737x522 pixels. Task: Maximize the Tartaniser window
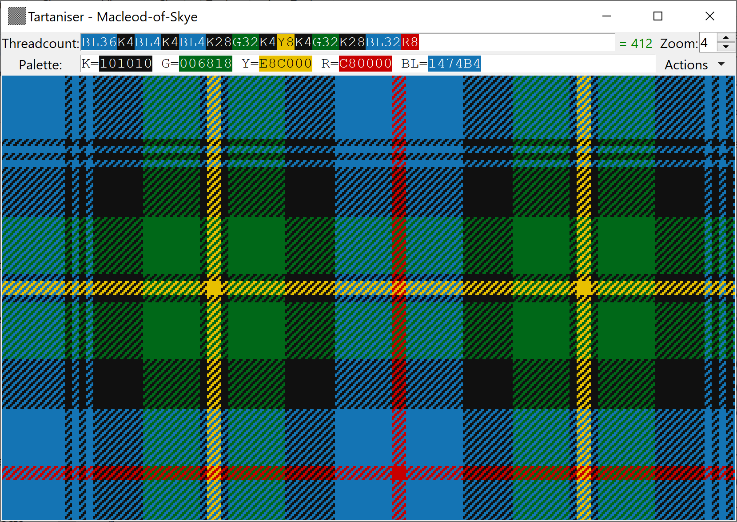(x=658, y=16)
